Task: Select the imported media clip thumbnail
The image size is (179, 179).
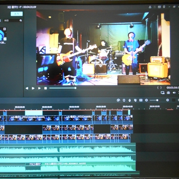Action: tap(3, 34)
